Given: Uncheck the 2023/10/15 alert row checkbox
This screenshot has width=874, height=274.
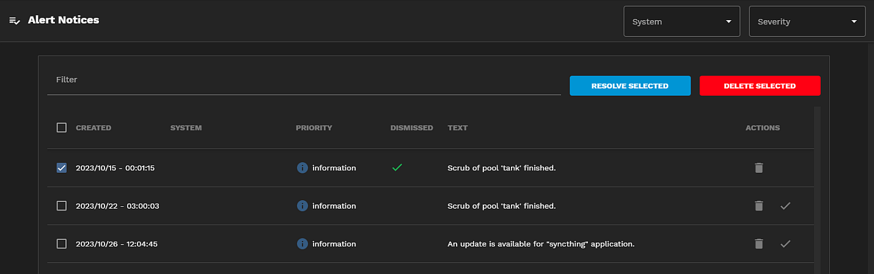Looking at the screenshot, I should coord(62,168).
